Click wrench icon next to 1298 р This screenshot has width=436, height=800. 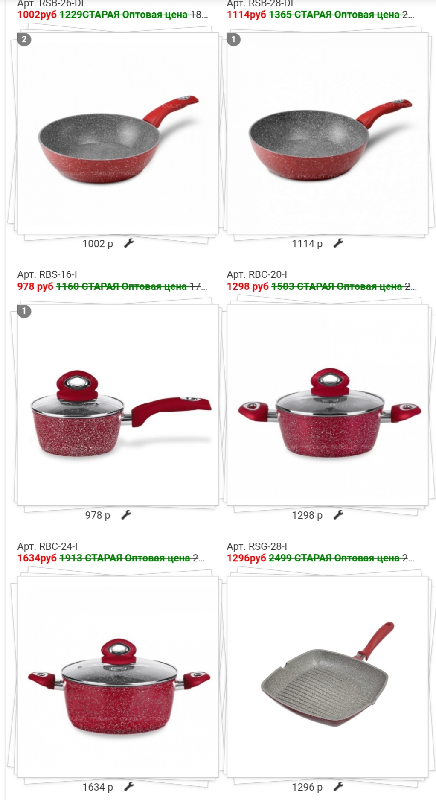click(x=338, y=515)
